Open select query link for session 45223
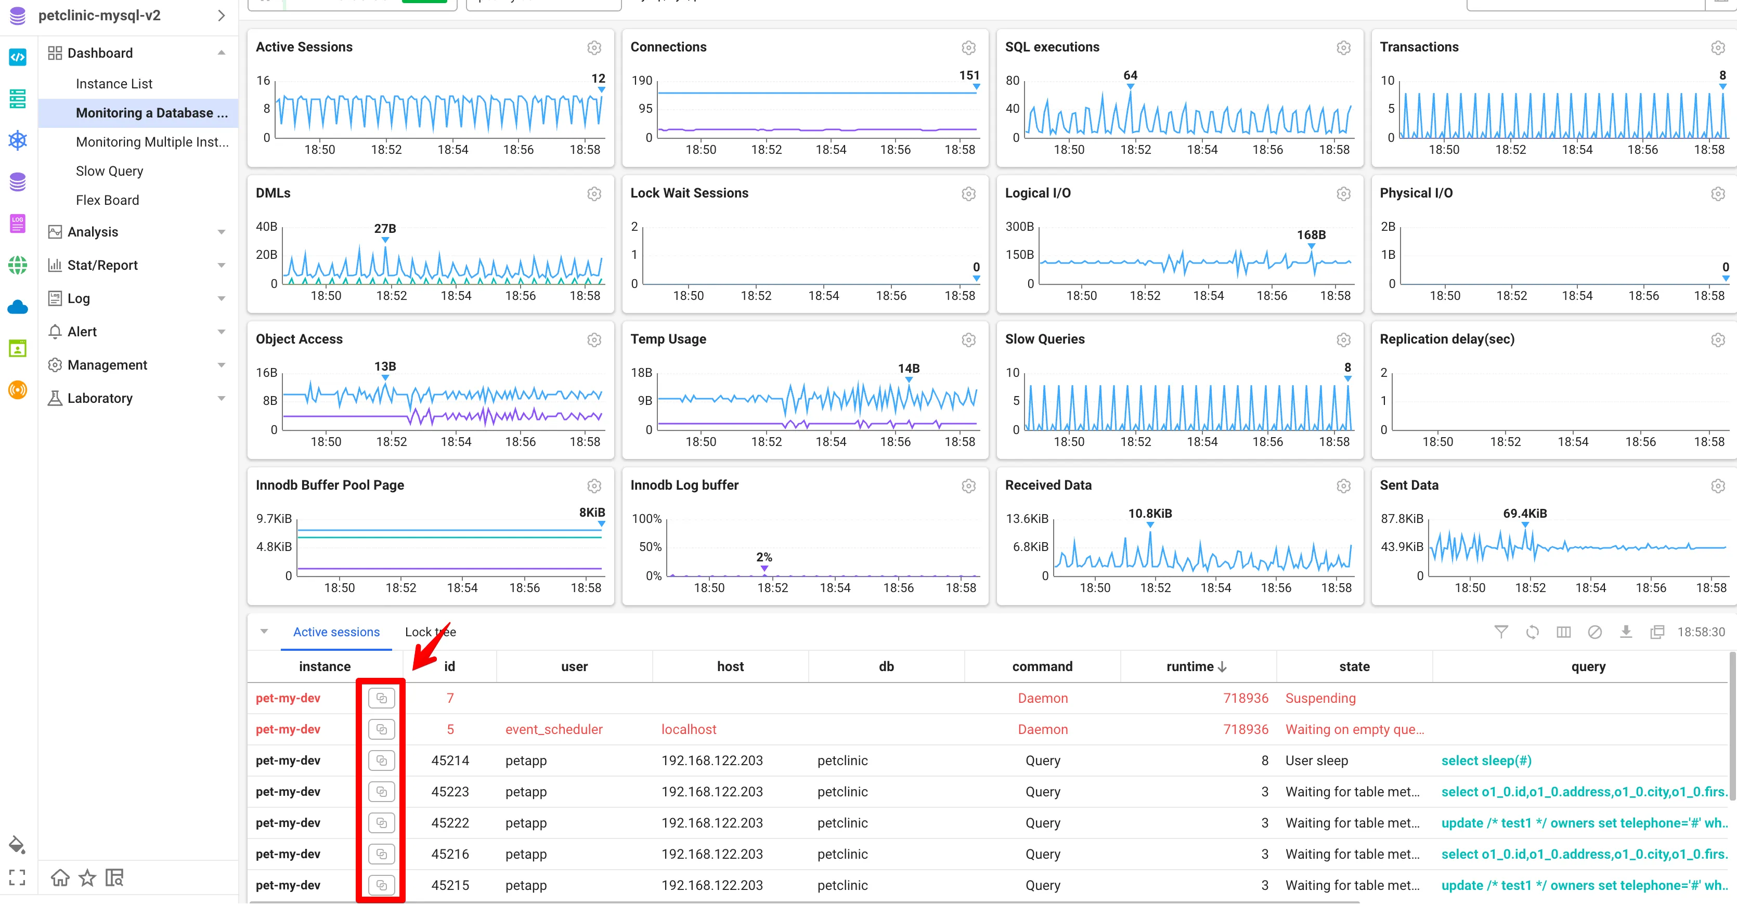The width and height of the screenshot is (1737, 905). click(x=1584, y=792)
